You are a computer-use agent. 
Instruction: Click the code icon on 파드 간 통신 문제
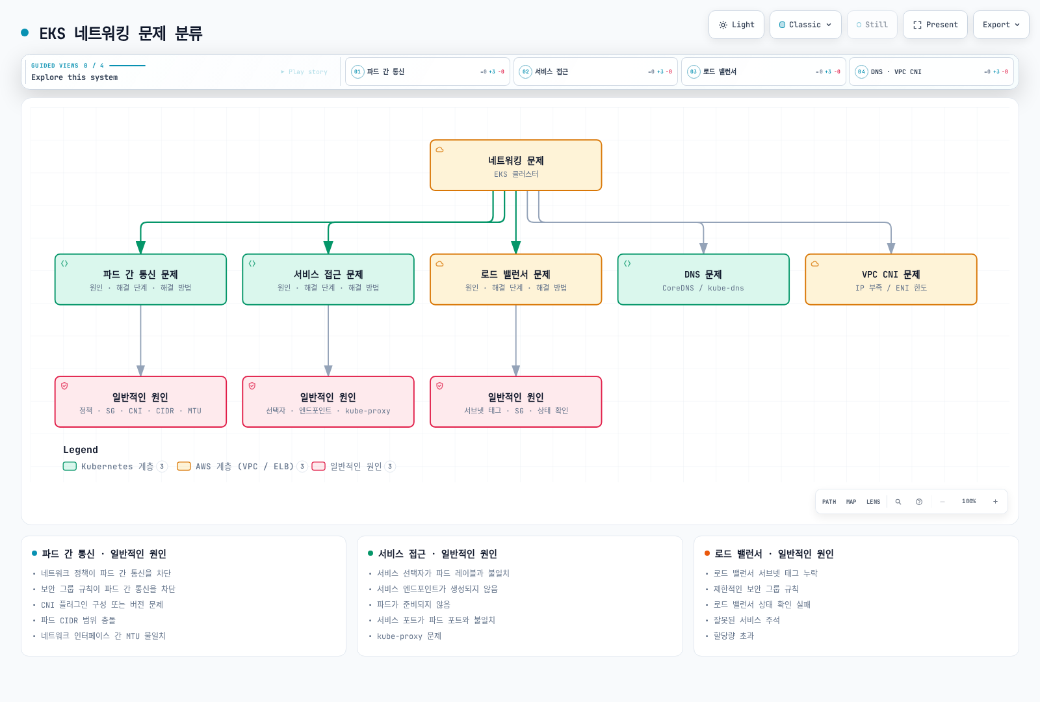tap(64, 264)
